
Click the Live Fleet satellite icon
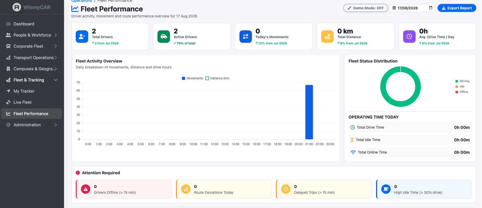pos(8,102)
